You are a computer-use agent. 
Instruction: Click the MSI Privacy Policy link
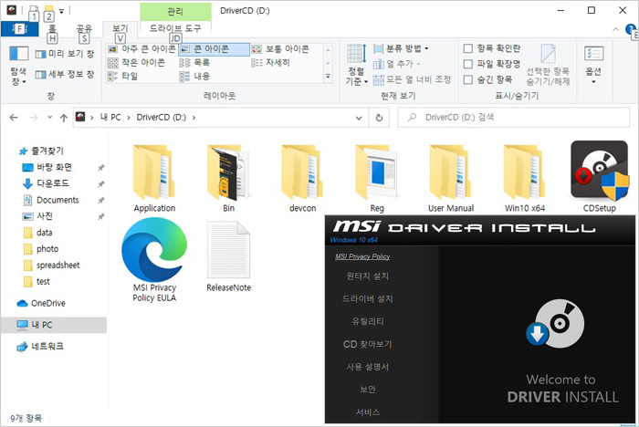362,256
